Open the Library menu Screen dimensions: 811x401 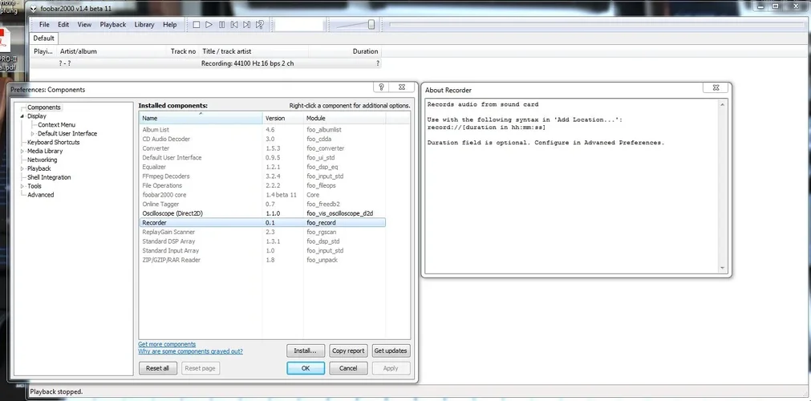tap(144, 25)
